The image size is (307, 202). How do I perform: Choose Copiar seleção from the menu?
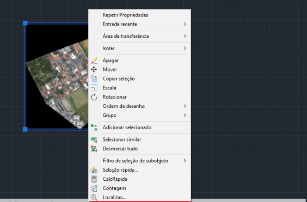140,79
